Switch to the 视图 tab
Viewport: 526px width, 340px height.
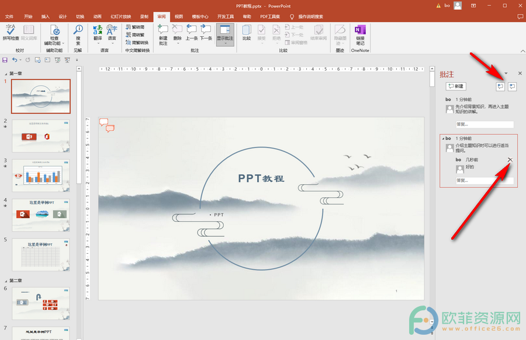179,16
